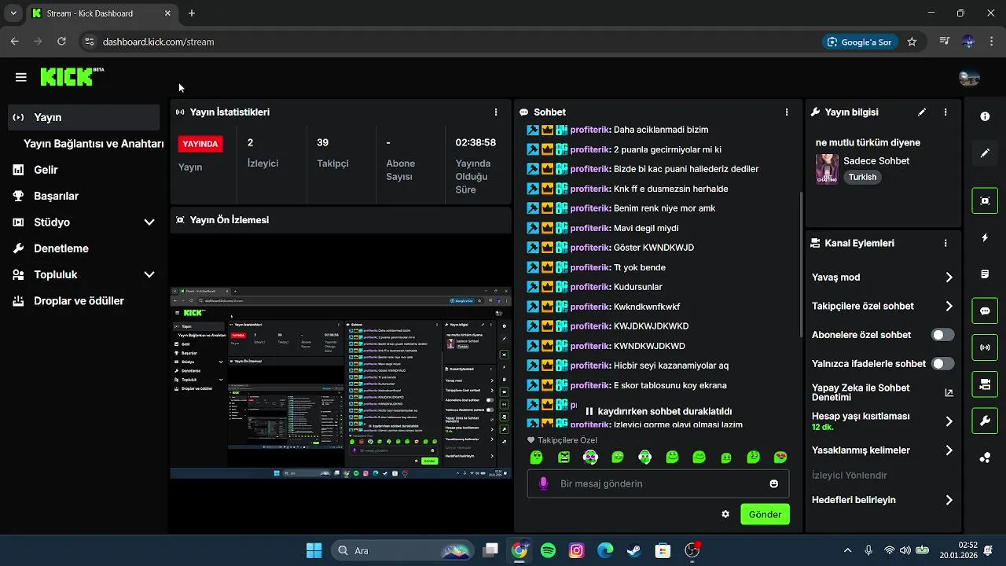
Task: Open Windows Start menu
Action: [x=314, y=550]
